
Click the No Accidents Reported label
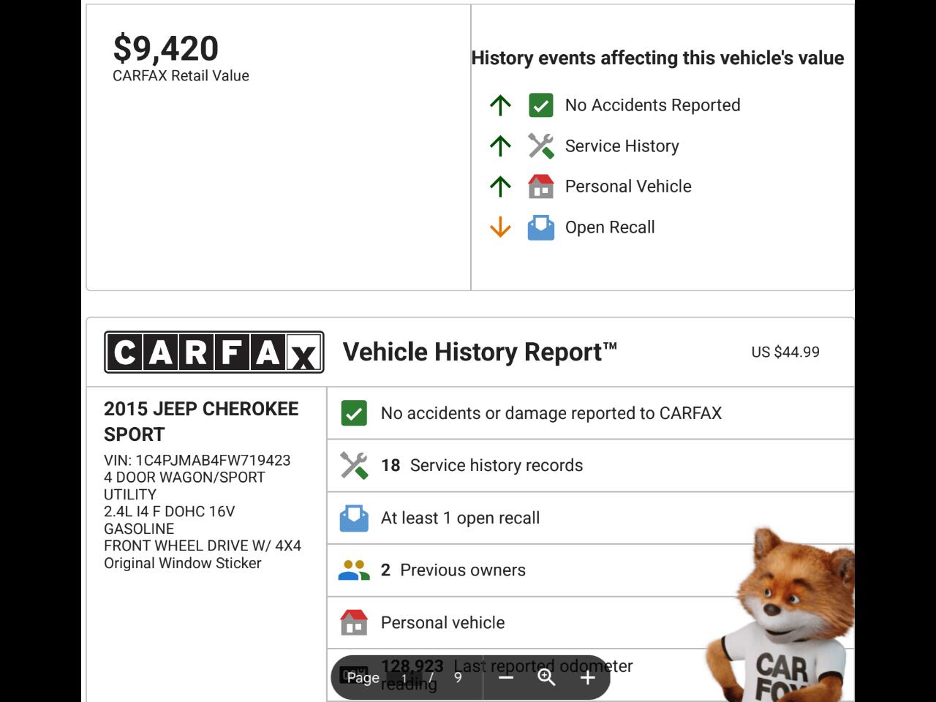pos(653,105)
